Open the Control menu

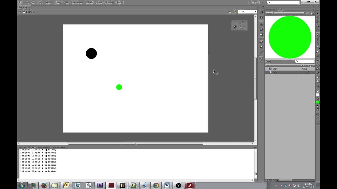(x=89, y=3)
